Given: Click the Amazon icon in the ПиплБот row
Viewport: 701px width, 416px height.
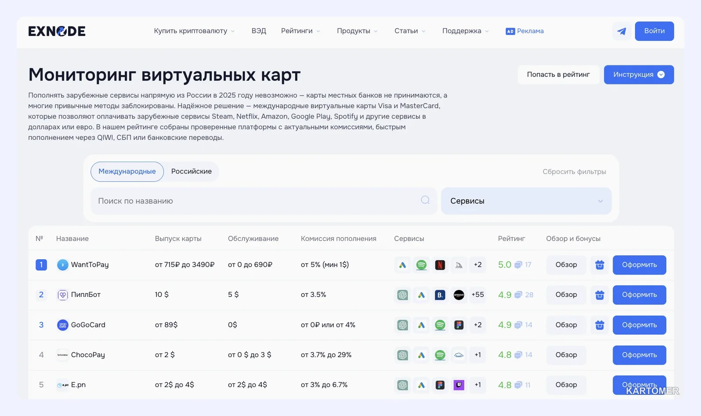Looking at the screenshot, I should 459,295.
